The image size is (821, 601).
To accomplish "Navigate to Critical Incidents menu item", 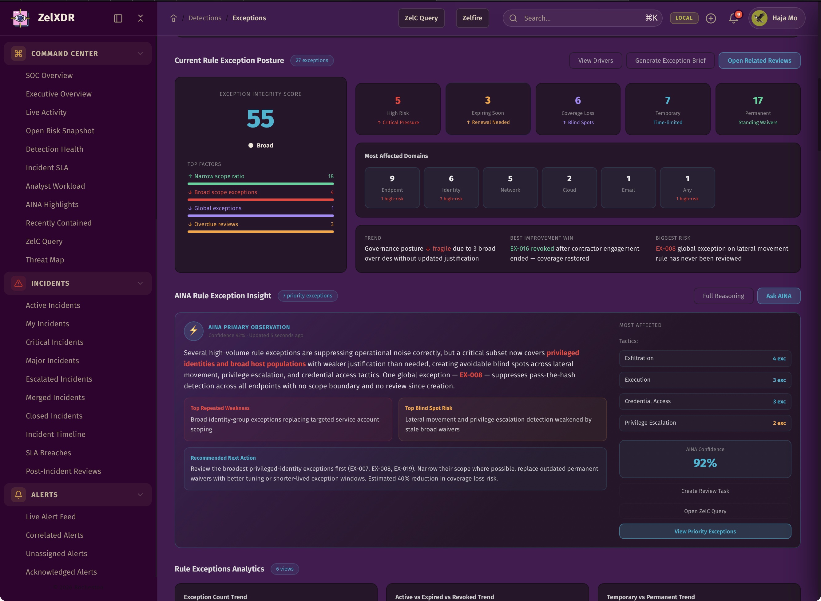I will pyautogui.click(x=54, y=342).
